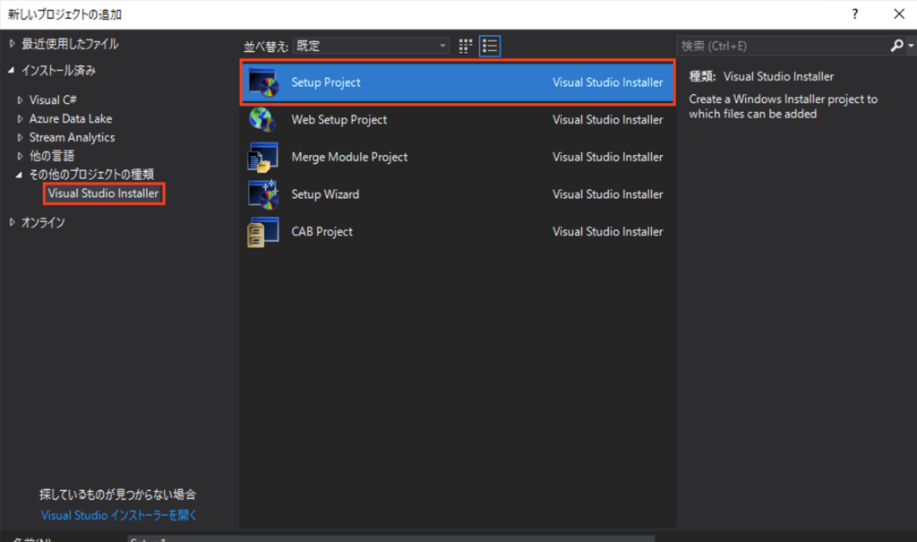Expand the 他の言語 node
Image resolution: width=917 pixels, height=542 pixels.
click(20, 156)
